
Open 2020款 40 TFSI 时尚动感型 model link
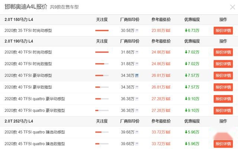(28, 52)
